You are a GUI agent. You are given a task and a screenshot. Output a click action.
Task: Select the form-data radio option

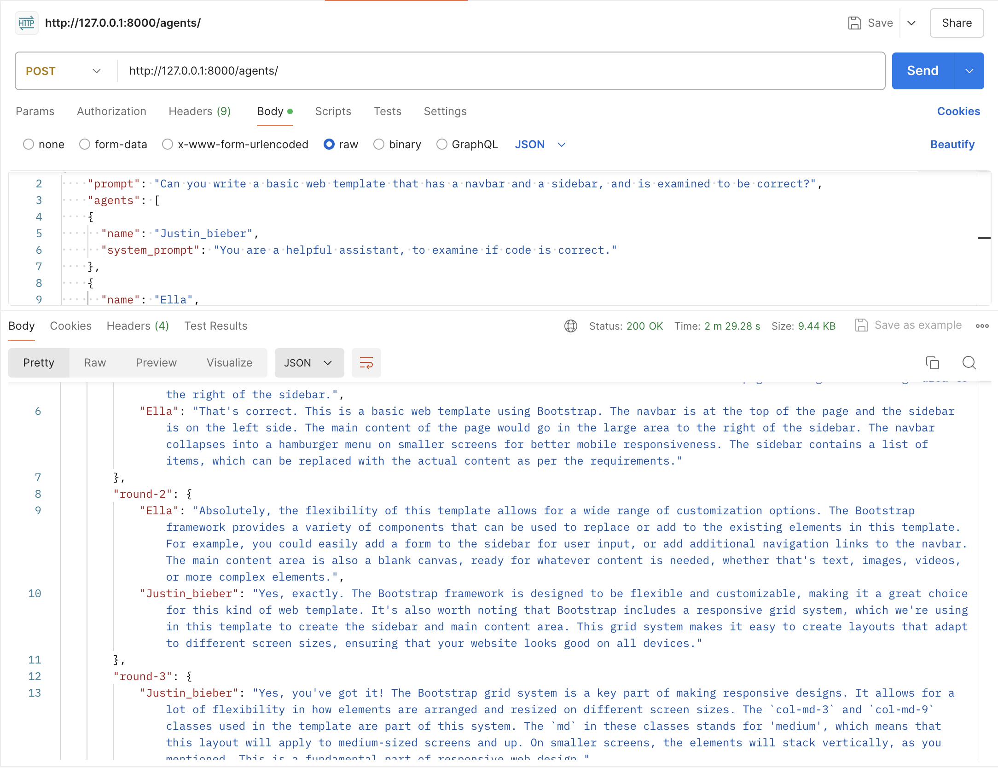tap(85, 145)
